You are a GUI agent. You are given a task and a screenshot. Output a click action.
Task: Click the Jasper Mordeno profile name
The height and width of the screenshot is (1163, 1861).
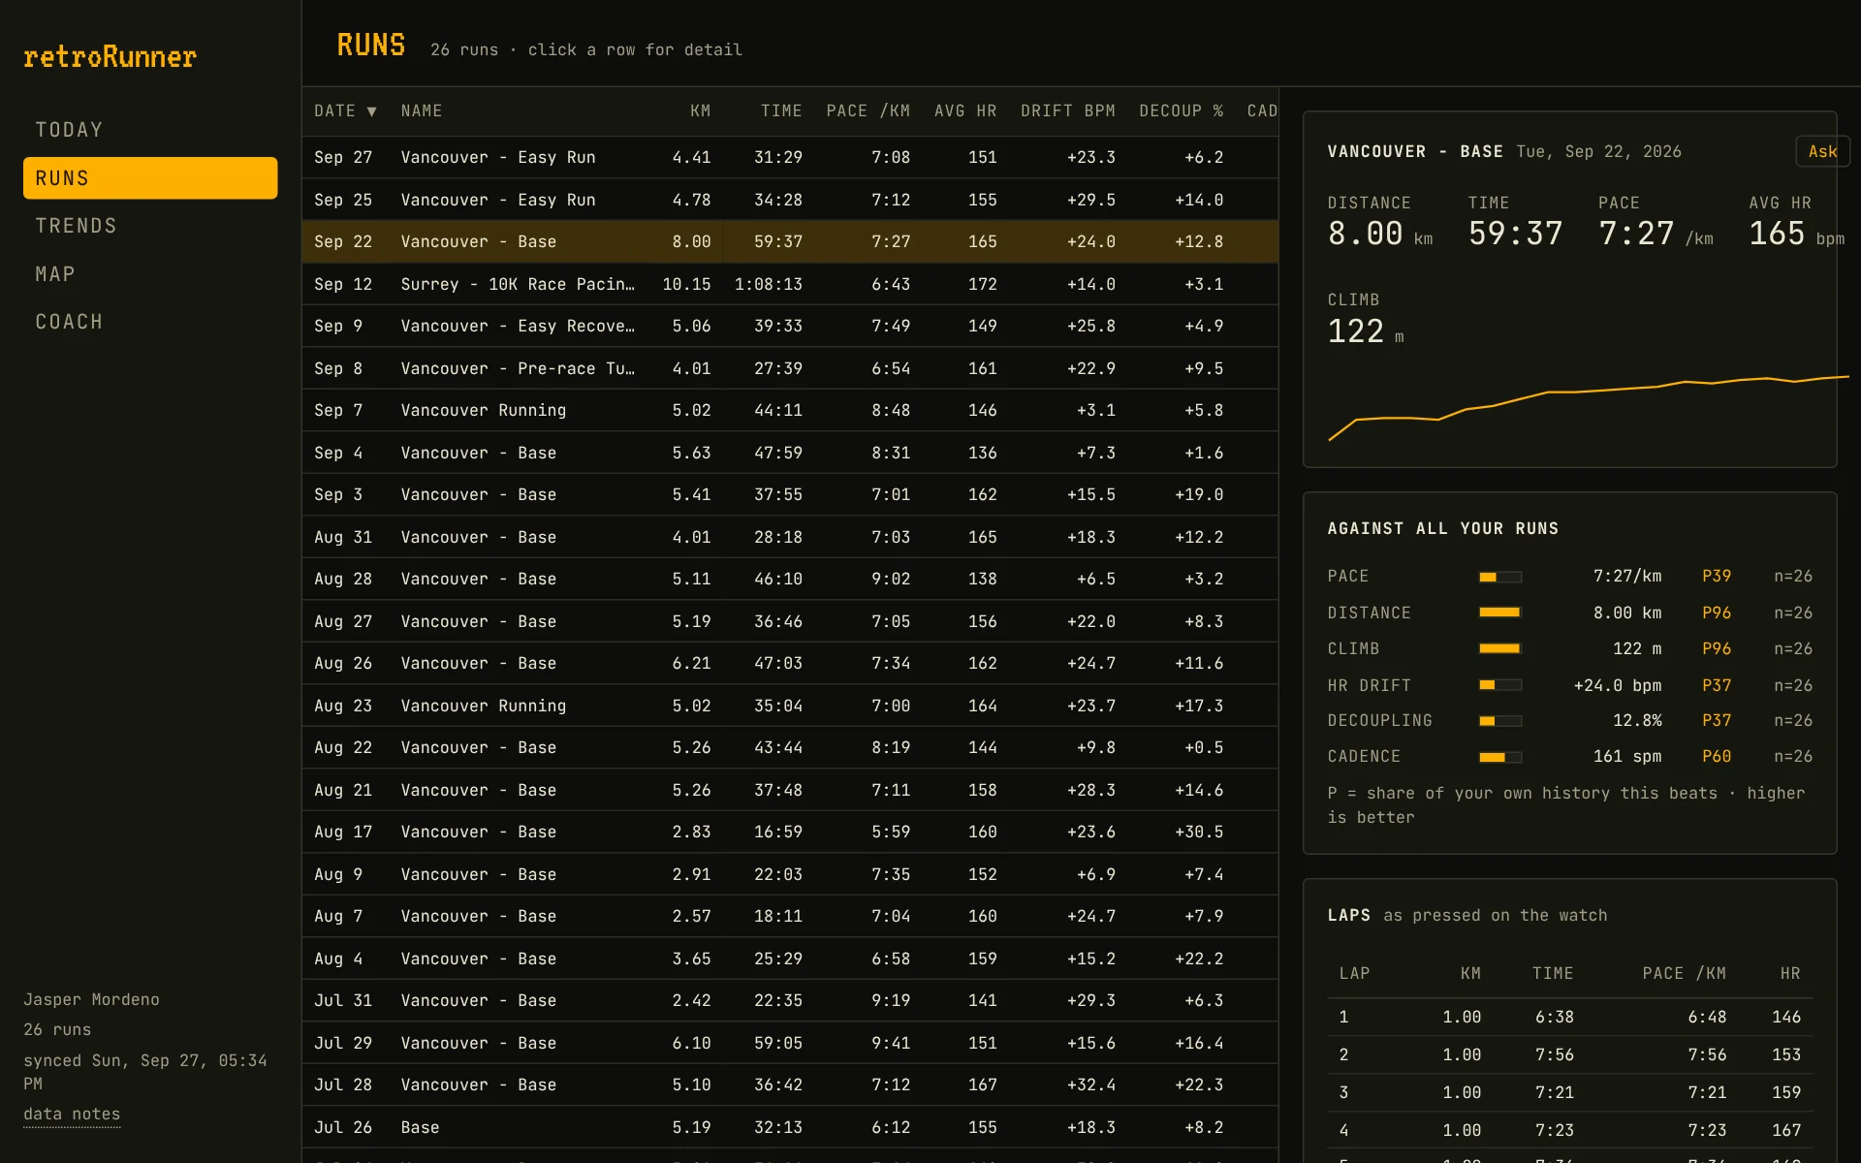(x=91, y=999)
